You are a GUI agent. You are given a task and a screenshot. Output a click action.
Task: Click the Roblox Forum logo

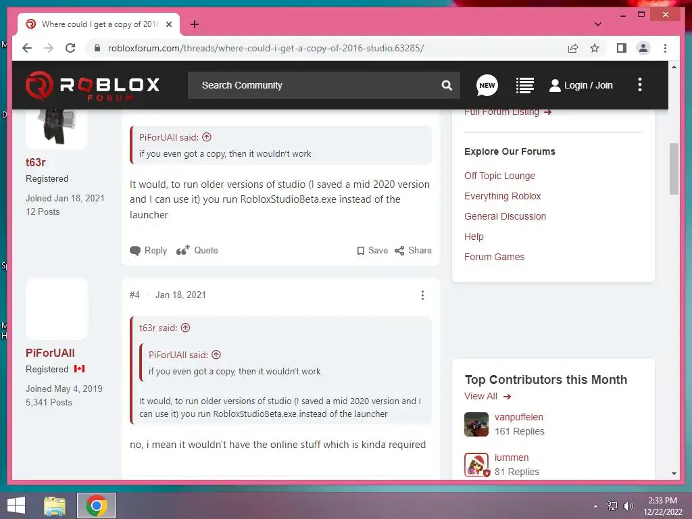click(92, 86)
